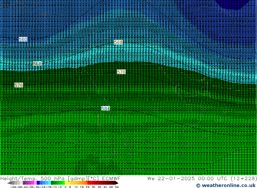Pick the dark blue legend swatch
The width and height of the screenshot is (257, 188).
coord(38,183)
